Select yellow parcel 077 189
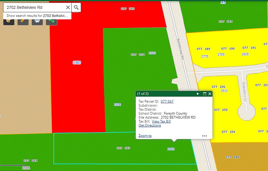Screen dimensions: 268x171 (203, 49)
